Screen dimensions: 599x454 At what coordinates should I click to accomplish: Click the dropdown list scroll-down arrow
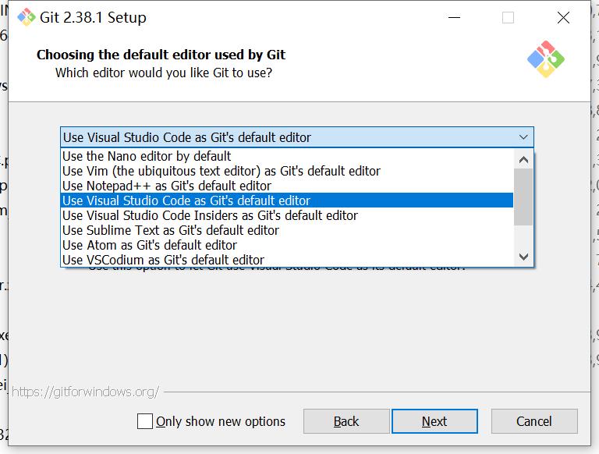pos(523,257)
